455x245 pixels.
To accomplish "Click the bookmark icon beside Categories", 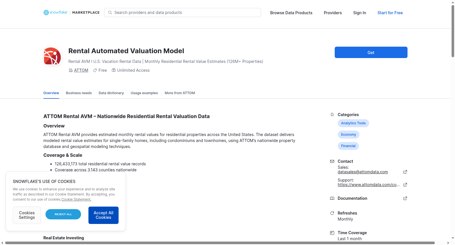I will [x=332, y=115].
